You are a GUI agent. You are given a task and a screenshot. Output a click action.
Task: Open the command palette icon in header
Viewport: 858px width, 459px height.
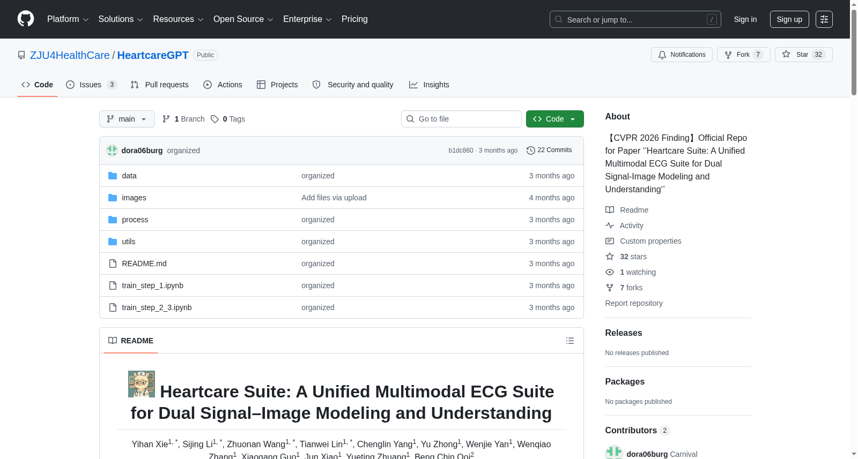[x=824, y=19]
